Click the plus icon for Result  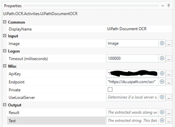(x=162, y=112)
